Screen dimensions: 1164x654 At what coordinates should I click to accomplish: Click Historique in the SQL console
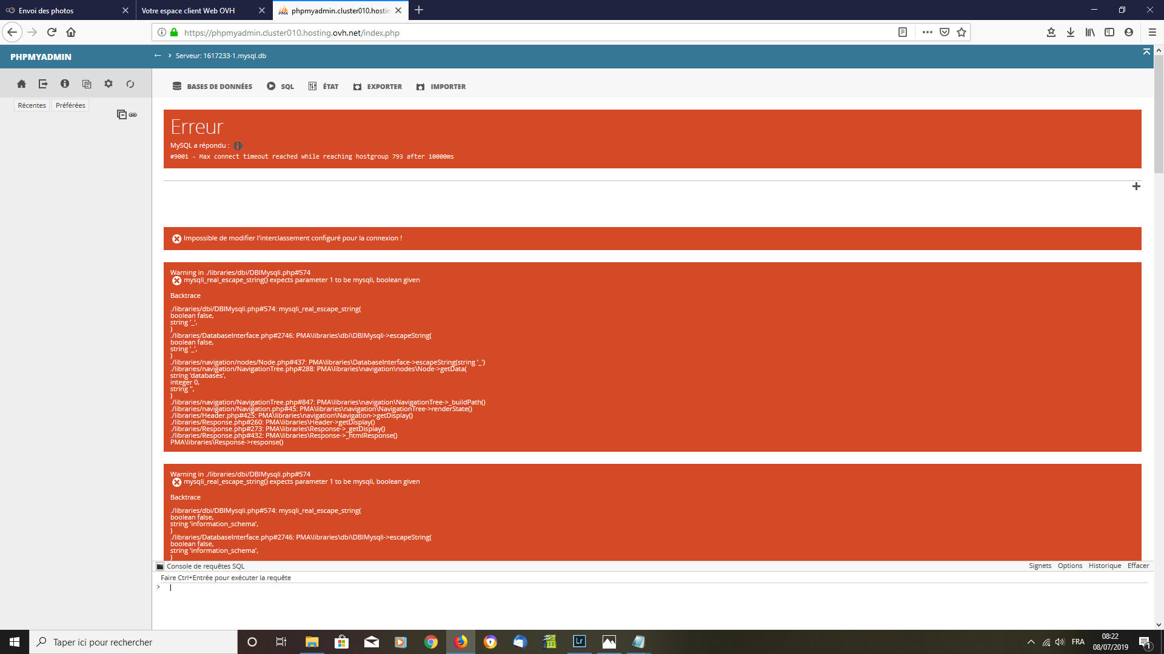coord(1105,566)
